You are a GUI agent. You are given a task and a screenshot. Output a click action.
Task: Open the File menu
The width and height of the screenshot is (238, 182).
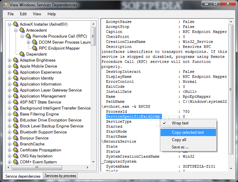click(11, 14)
